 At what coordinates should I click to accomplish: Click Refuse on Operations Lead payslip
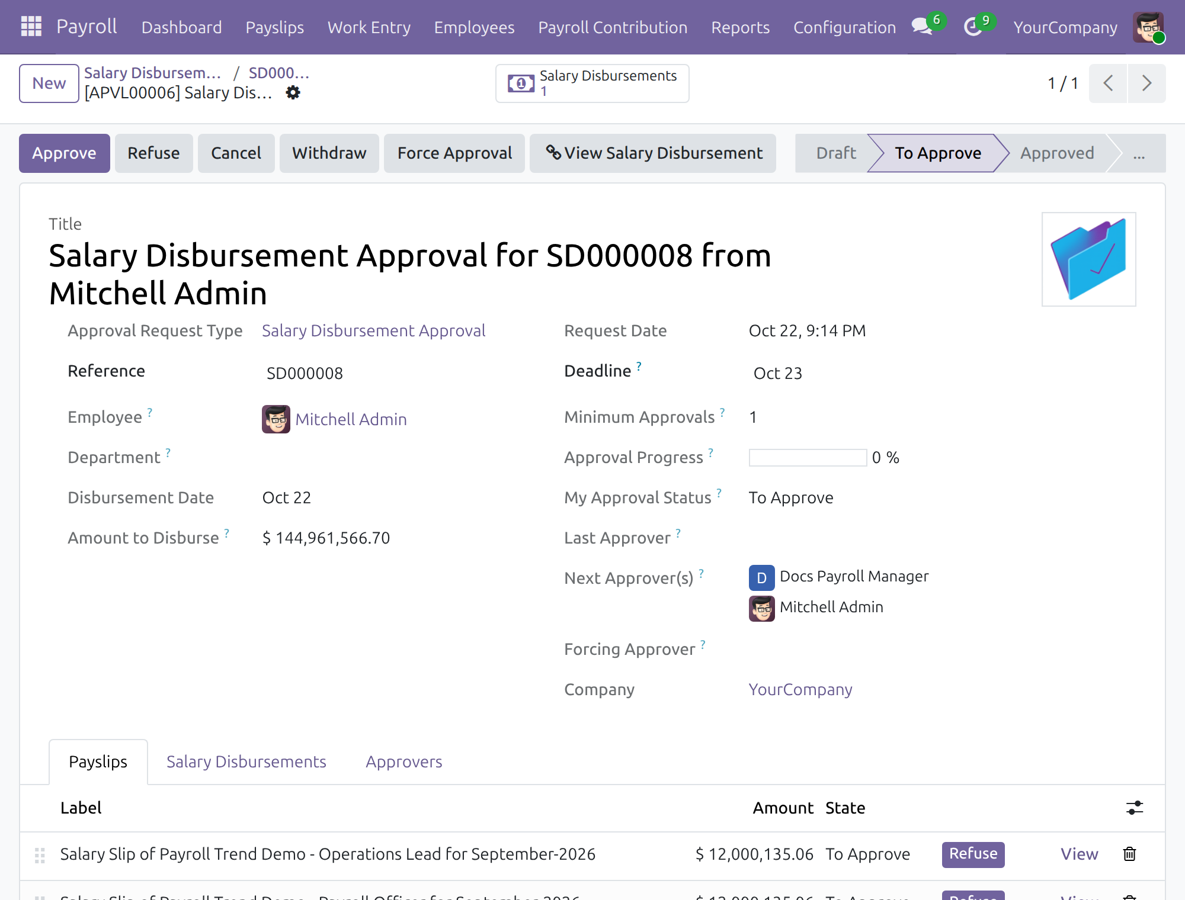(973, 854)
